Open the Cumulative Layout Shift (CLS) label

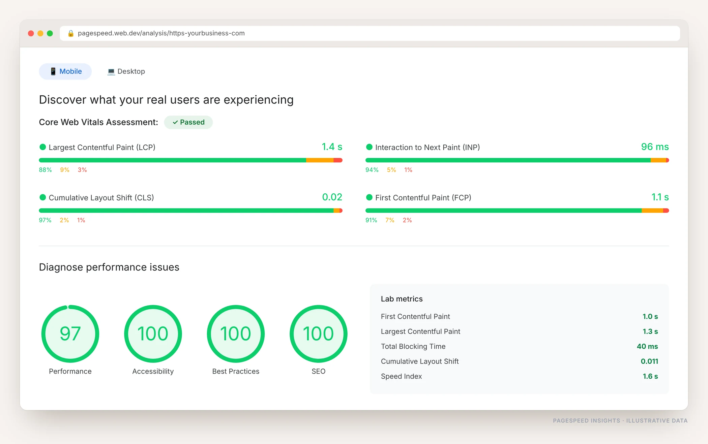point(101,198)
